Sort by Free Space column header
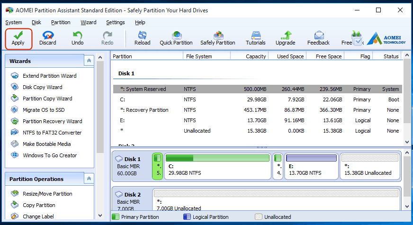413x225 pixels. click(325, 56)
